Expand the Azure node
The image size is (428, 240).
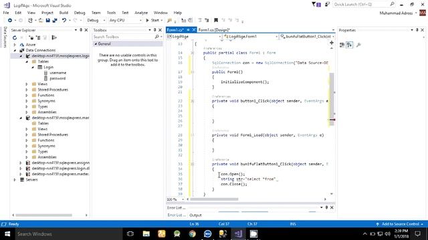click(x=15, y=45)
